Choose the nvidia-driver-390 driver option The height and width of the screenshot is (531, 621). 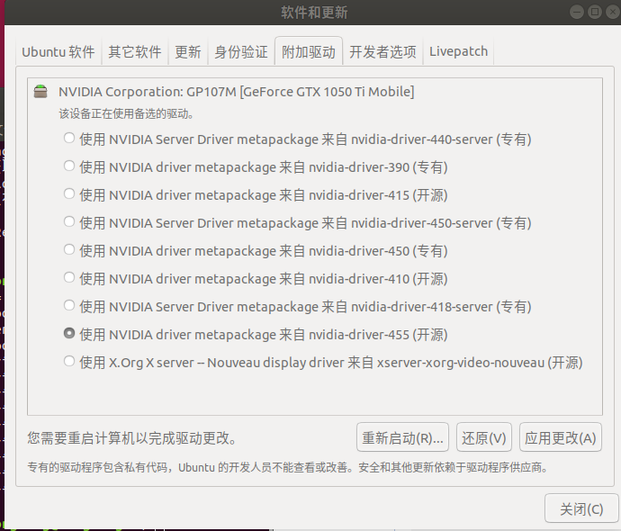coord(69,166)
